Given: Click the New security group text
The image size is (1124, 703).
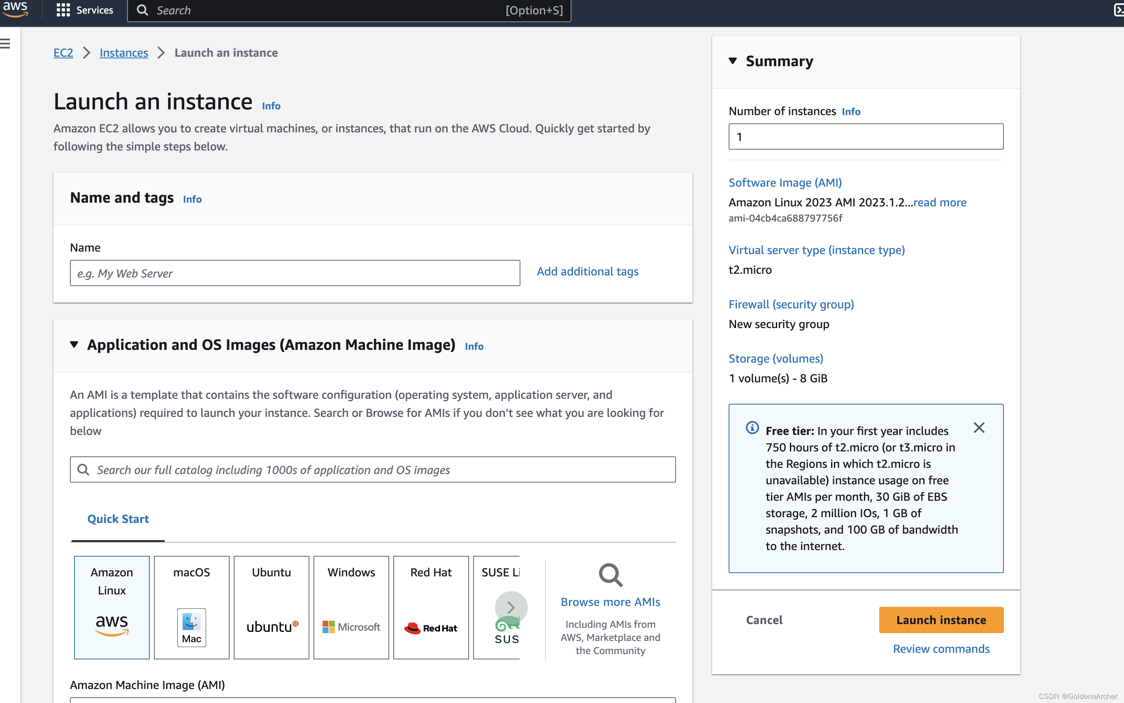Looking at the screenshot, I should tap(779, 324).
